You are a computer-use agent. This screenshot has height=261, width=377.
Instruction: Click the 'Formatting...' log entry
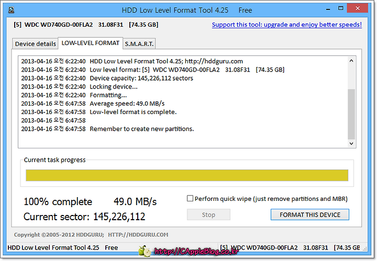(108, 95)
